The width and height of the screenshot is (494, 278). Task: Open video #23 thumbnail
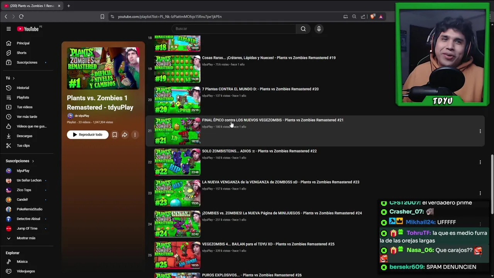[x=178, y=193]
